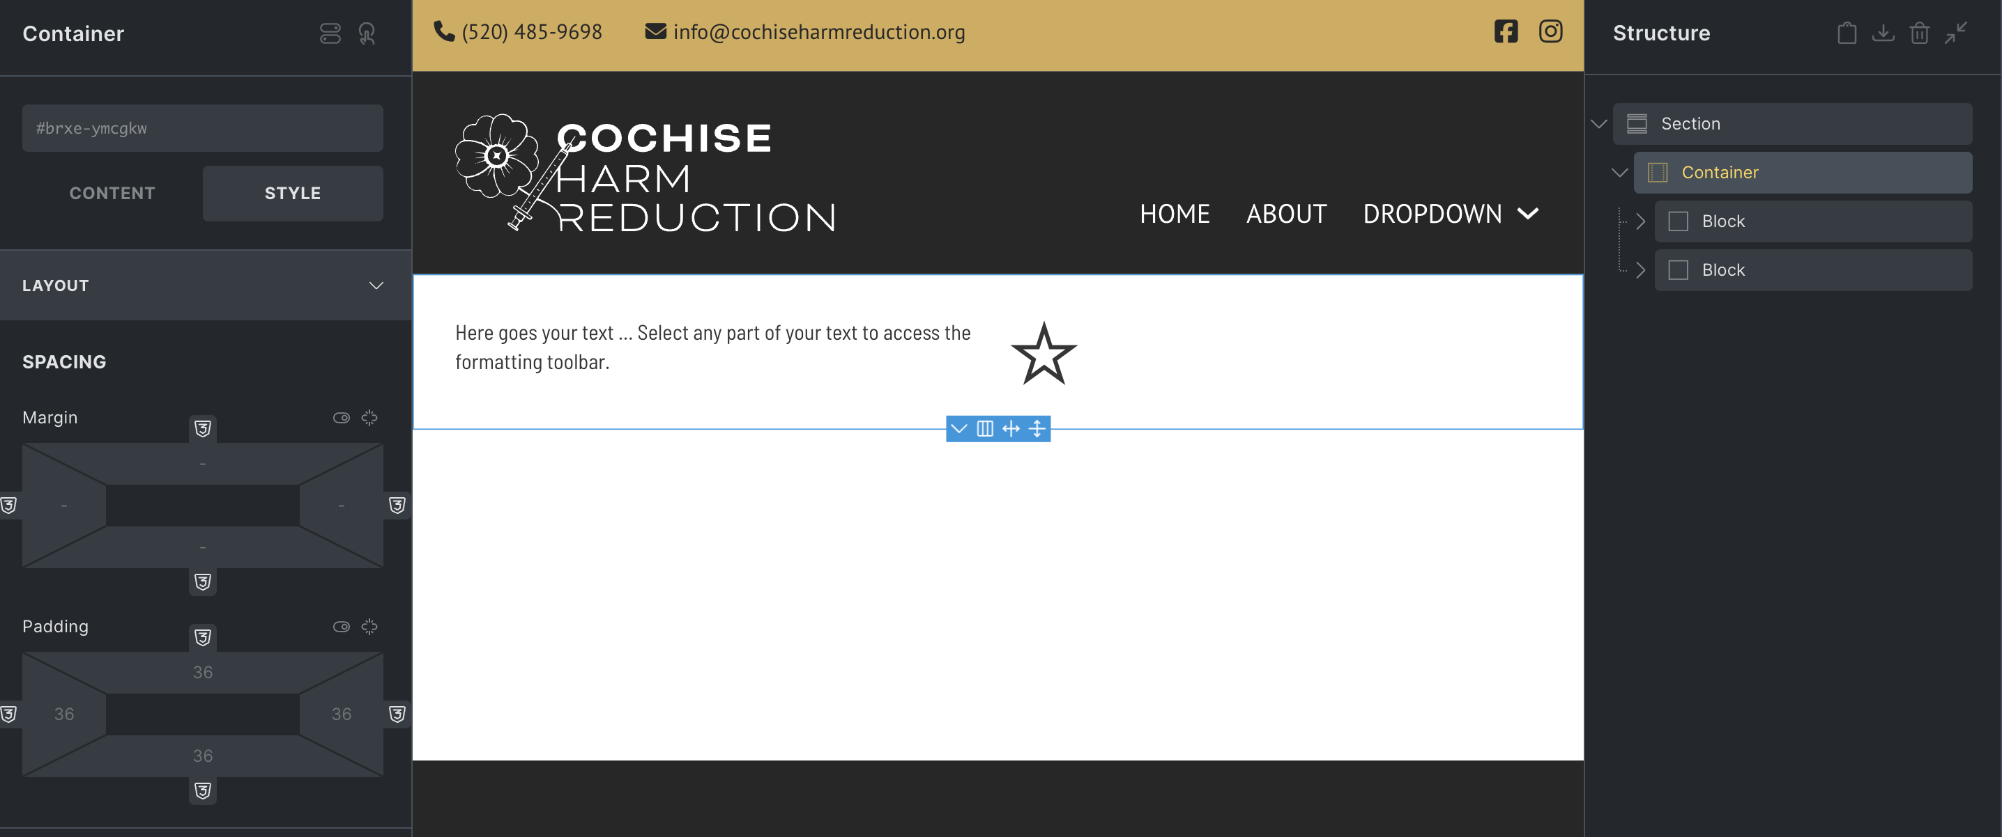
Task: Open the Instagram icon in the top bar
Action: point(1550,31)
